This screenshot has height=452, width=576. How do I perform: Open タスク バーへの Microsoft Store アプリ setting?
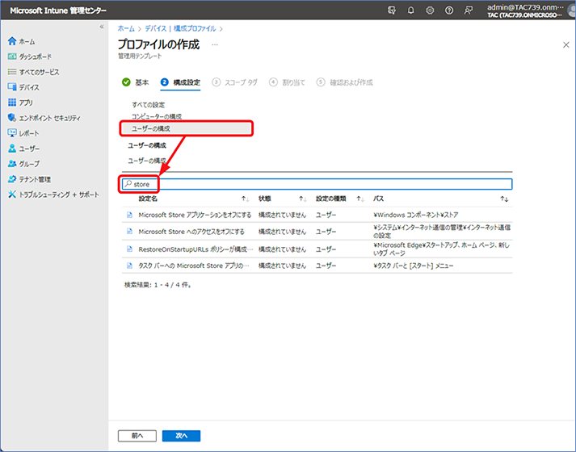point(194,266)
